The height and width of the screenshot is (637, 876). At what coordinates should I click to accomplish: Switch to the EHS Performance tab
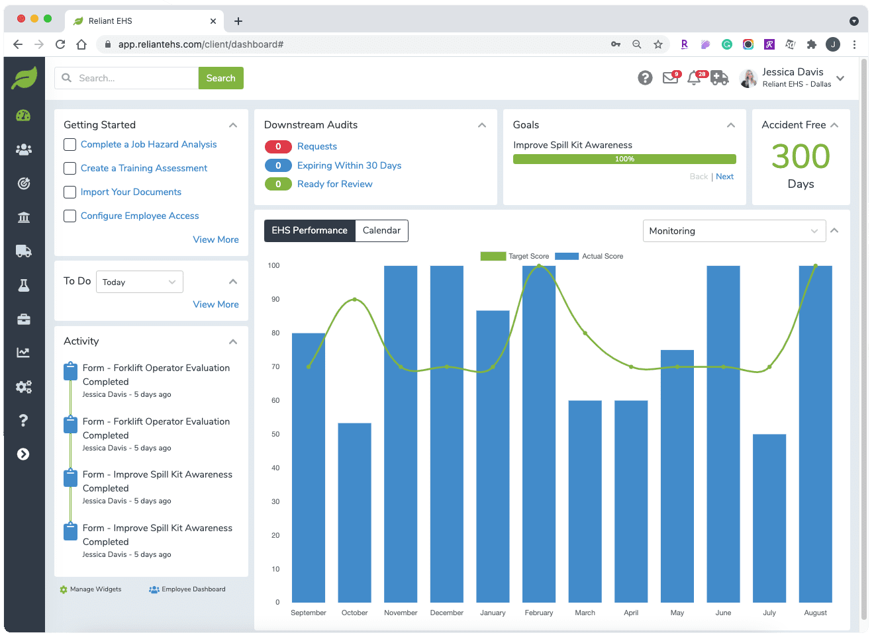point(309,230)
